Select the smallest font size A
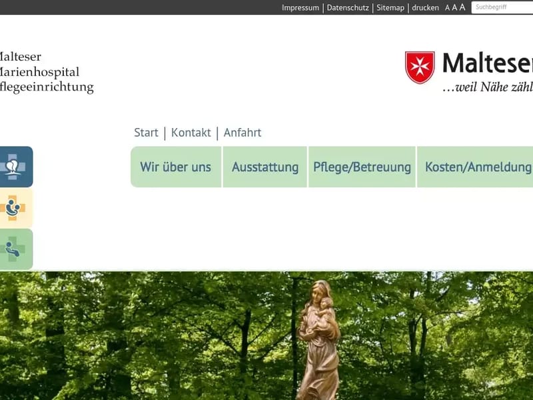 (x=447, y=7)
